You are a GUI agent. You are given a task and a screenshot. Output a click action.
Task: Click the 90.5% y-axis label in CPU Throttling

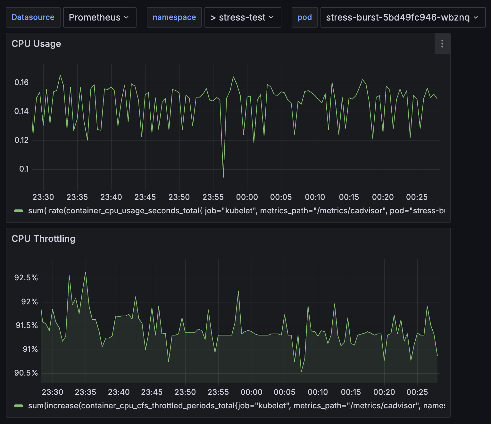click(26, 373)
